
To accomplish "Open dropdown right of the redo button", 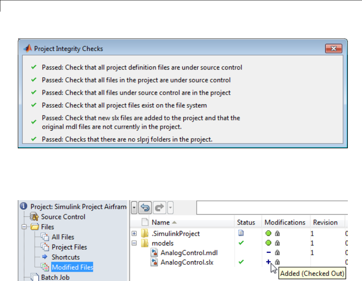I will coord(170,208).
